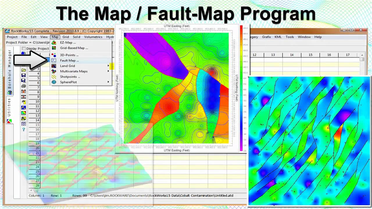
Task: Click the red columns icon below the printer
Action: click(24, 91)
